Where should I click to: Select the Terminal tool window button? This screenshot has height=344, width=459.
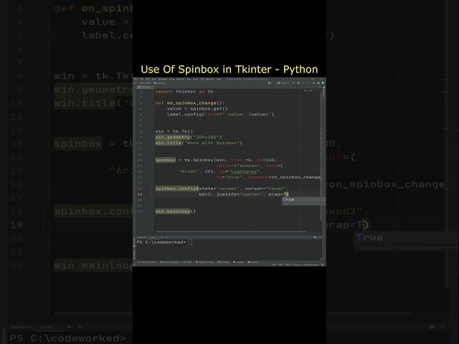[x=239, y=262]
